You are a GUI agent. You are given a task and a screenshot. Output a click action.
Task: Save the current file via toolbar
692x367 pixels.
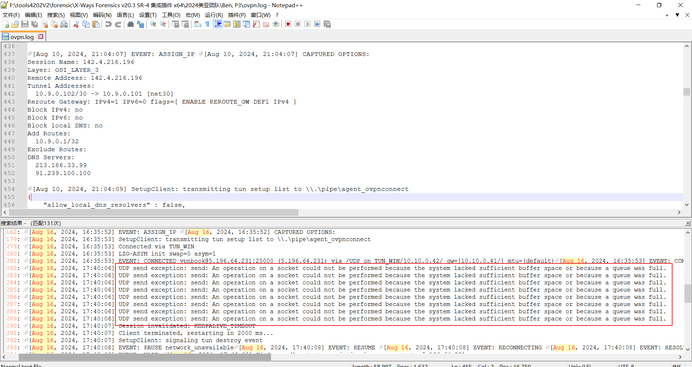(25, 24)
